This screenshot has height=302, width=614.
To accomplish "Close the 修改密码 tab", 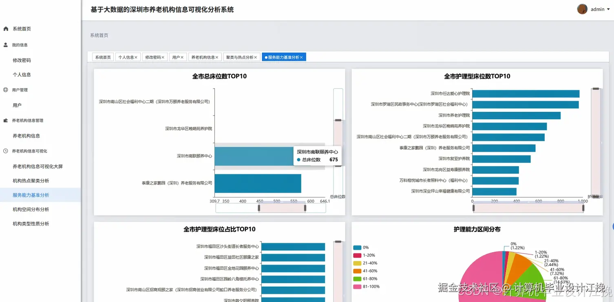I will coord(163,58).
